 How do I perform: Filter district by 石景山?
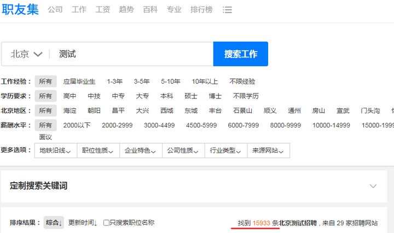click(242, 110)
